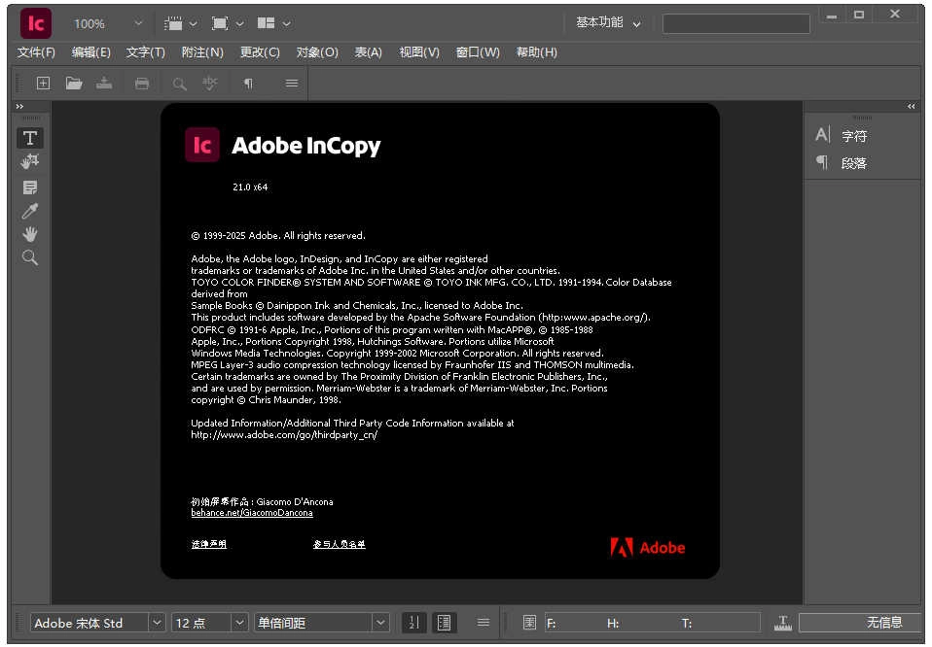Open the 窗口(W) menu
Image resolution: width=932 pixels, height=647 pixels.
pos(478,52)
